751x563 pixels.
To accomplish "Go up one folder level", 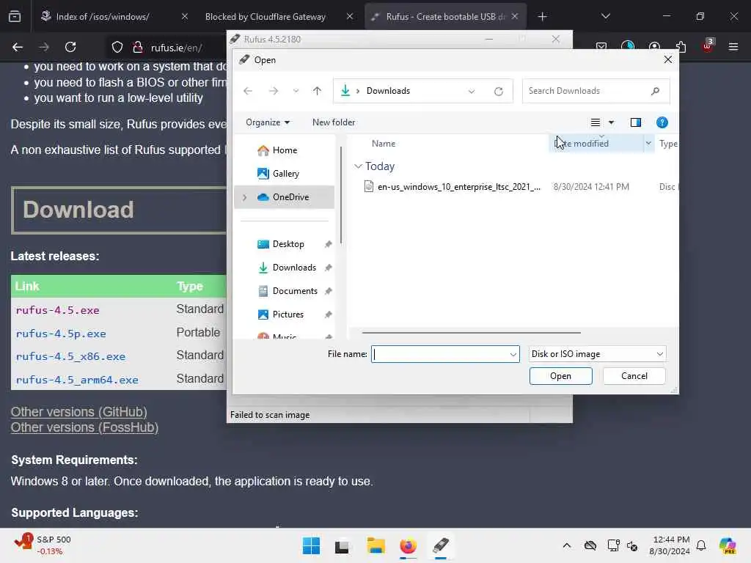I will pyautogui.click(x=317, y=91).
